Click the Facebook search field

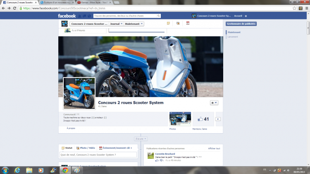click(x=125, y=16)
